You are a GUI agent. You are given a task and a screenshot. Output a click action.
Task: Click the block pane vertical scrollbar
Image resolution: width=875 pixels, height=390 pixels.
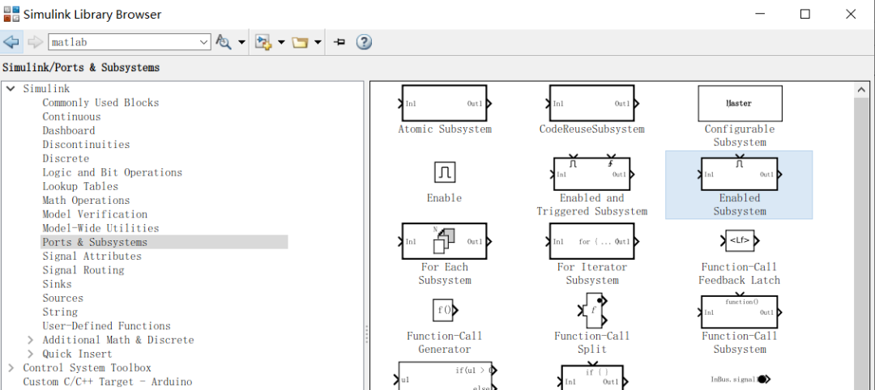click(x=861, y=244)
